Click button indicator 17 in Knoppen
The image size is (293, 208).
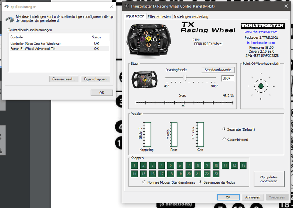pos(162,174)
